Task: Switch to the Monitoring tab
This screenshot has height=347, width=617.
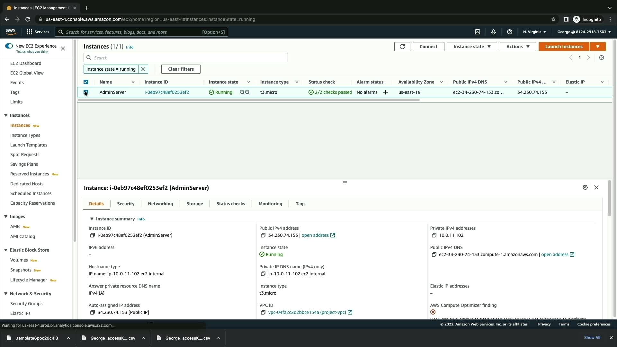Action: [270, 204]
